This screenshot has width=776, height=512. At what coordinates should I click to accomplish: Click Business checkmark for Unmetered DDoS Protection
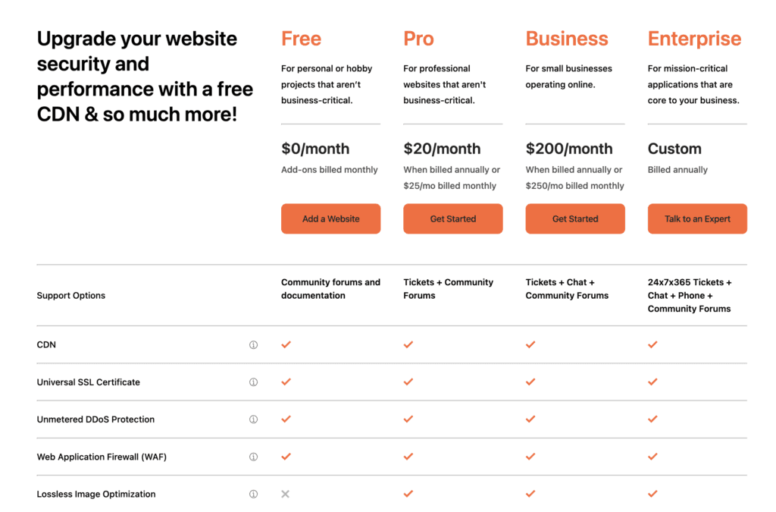(530, 419)
